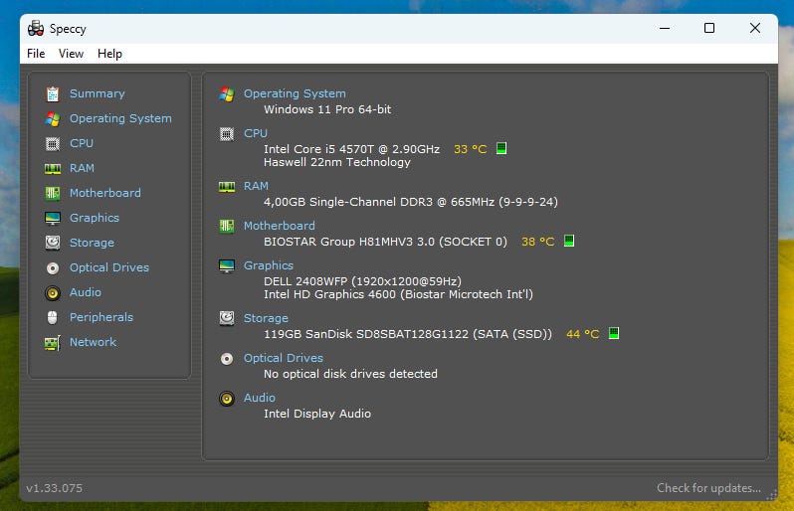
Task: Click the RAM heading link in summary
Action: point(257,186)
